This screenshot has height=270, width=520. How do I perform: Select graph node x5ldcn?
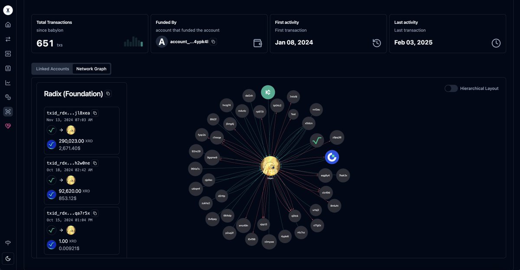coord(309,124)
